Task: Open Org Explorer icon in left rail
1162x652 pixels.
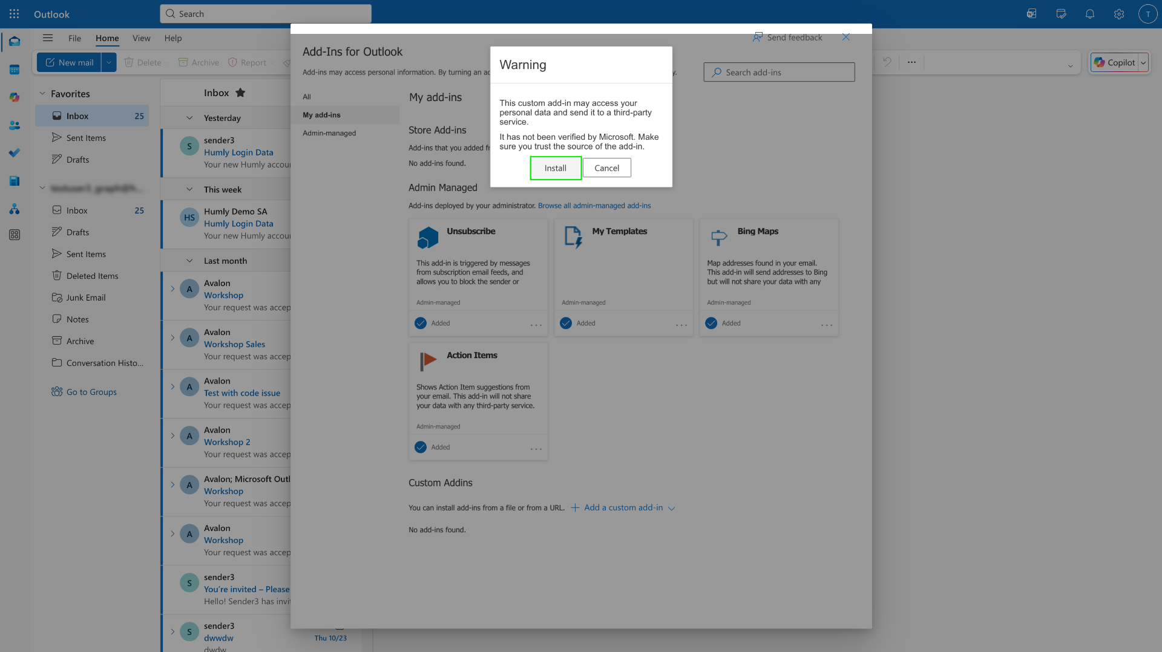Action: coord(15,209)
